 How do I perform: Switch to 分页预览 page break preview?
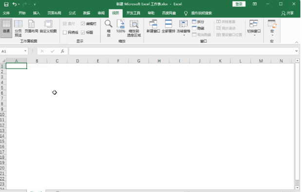[x=18, y=28]
